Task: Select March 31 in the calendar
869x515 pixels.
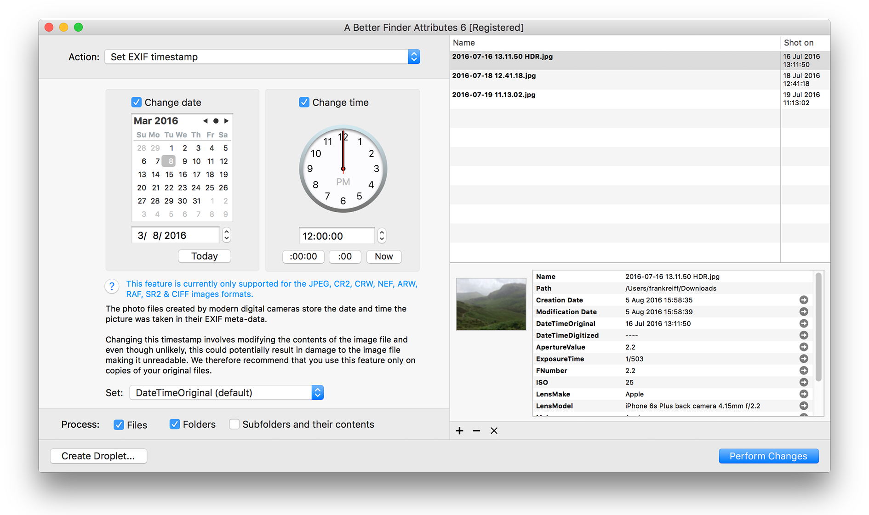Action: point(196,201)
